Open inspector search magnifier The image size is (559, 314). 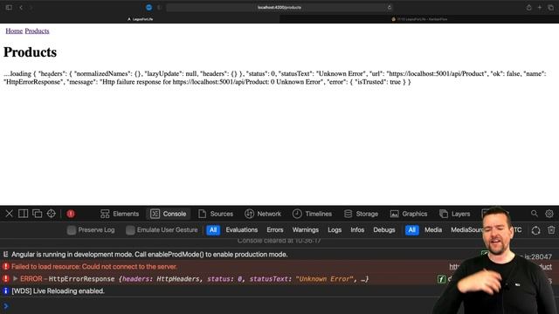[x=534, y=214]
